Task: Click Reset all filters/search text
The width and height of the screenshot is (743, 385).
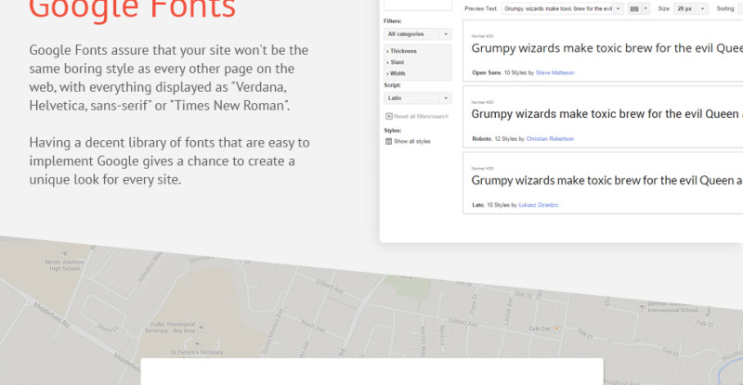Action: coord(421,117)
